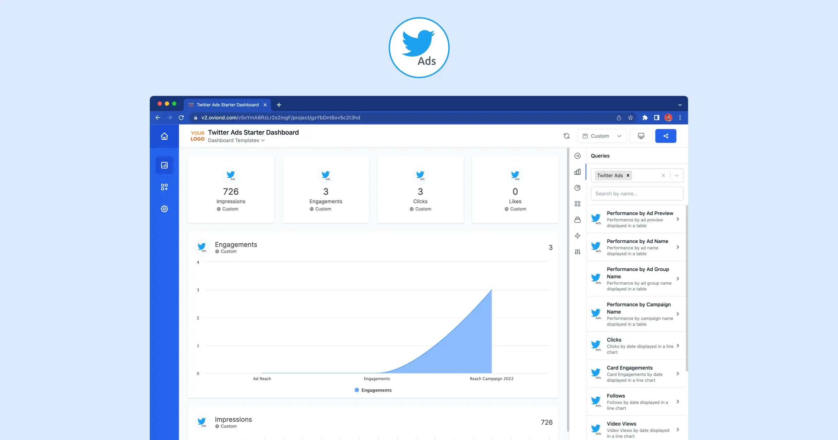Open the home icon in blue sidebar

[x=164, y=136]
